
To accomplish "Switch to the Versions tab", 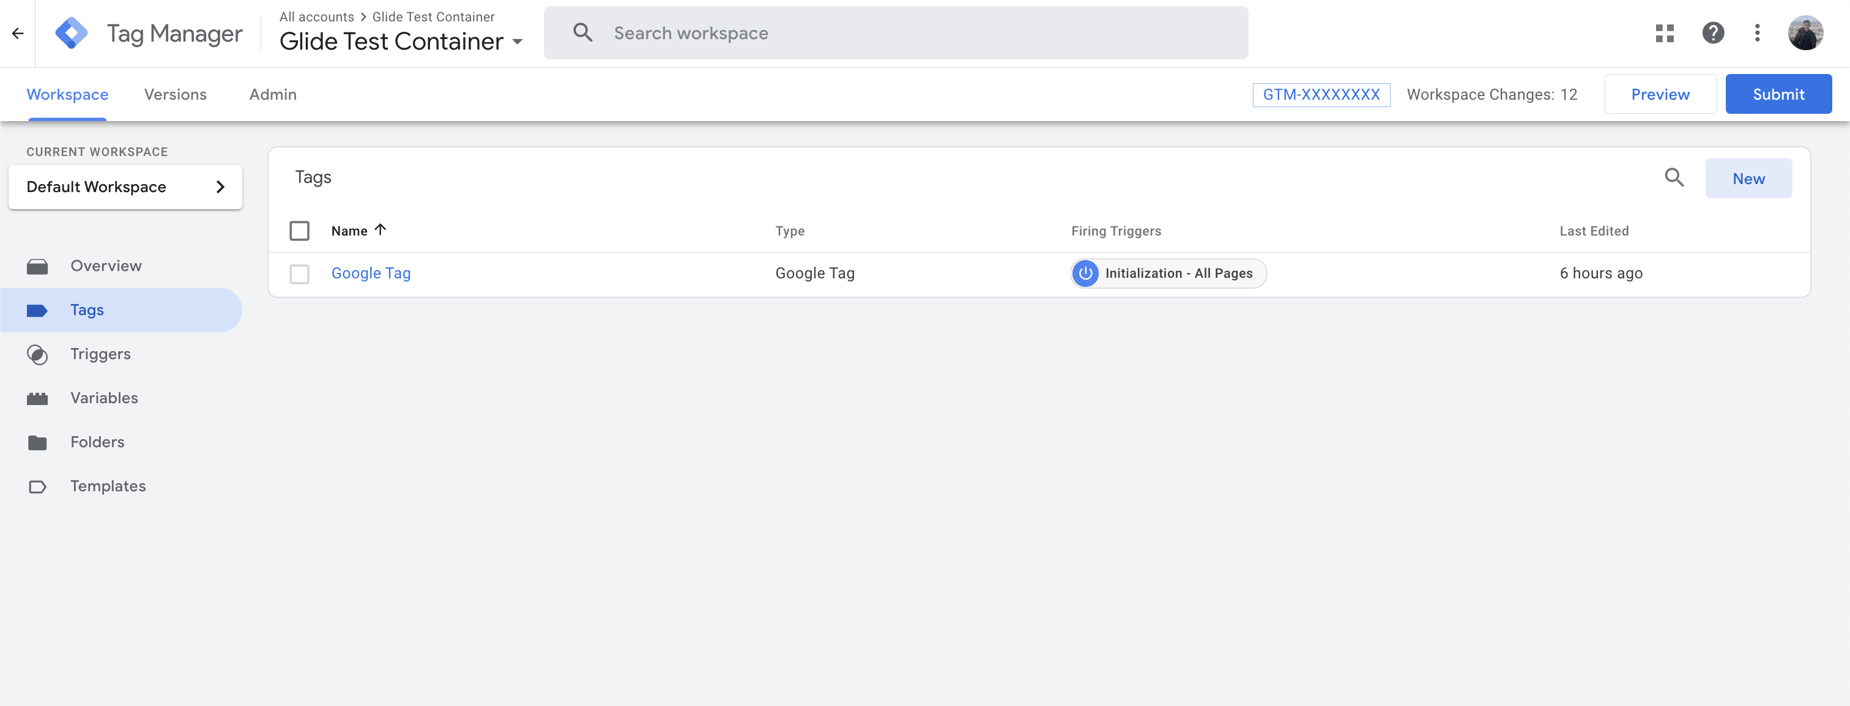I will 175,94.
